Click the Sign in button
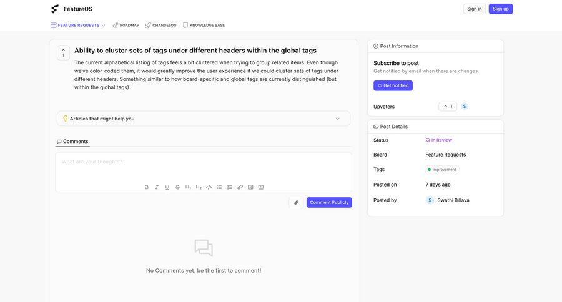562x302 pixels. pyautogui.click(x=474, y=9)
